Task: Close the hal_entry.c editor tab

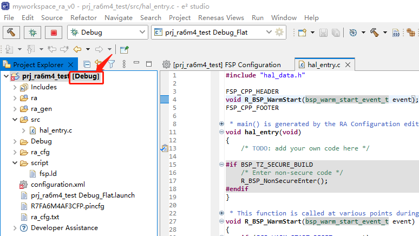Action: [x=348, y=64]
